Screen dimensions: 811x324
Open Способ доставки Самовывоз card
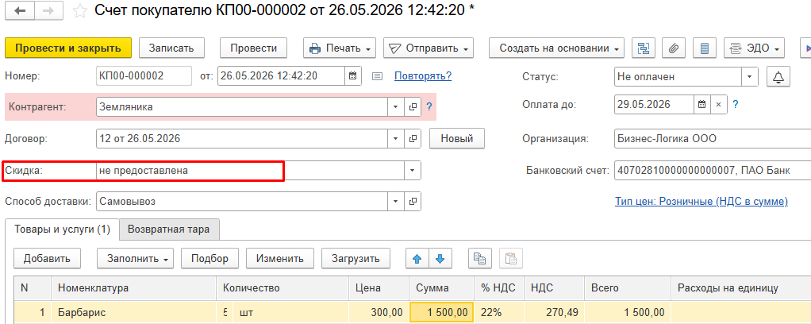pos(413,202)
